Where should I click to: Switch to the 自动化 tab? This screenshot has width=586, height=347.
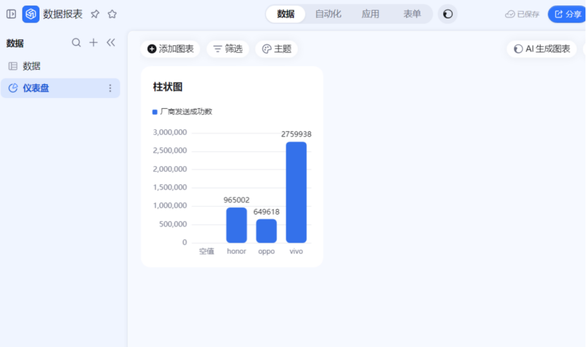[x=328, y=14]
